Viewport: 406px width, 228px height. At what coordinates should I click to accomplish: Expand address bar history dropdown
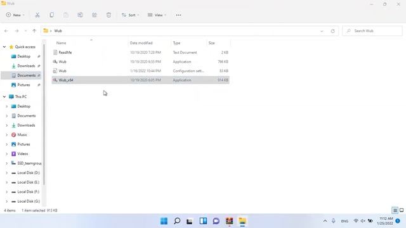322,31
